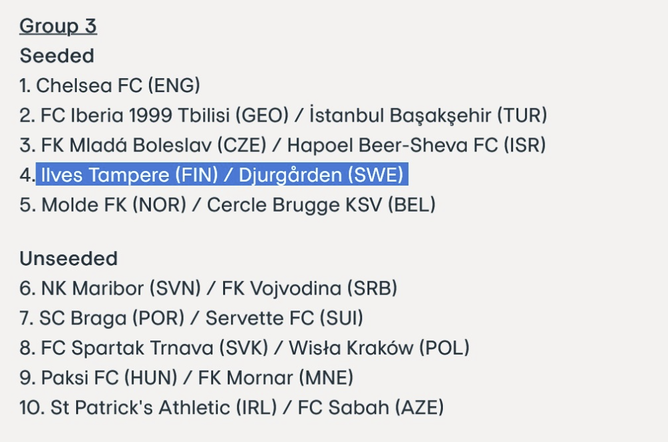Click Molde FK (NOR) team name
The height and width of the screenshot is (442, 668).
tap(114, 205)
